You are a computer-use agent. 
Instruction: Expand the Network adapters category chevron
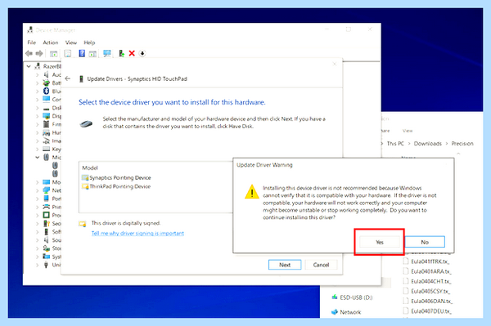(38, 190)
